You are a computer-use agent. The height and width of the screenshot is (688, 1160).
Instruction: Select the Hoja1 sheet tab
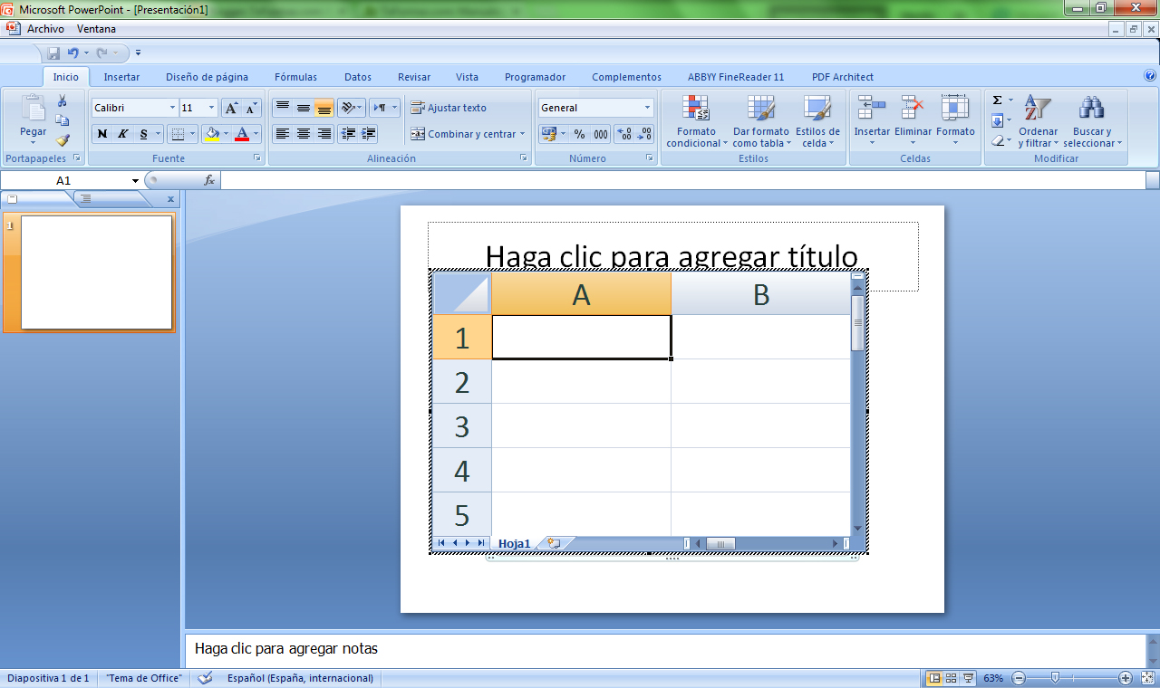(514, 543)
